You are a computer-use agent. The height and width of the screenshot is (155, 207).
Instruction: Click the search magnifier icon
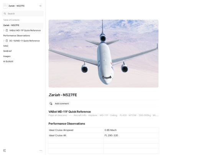point(5,13)
